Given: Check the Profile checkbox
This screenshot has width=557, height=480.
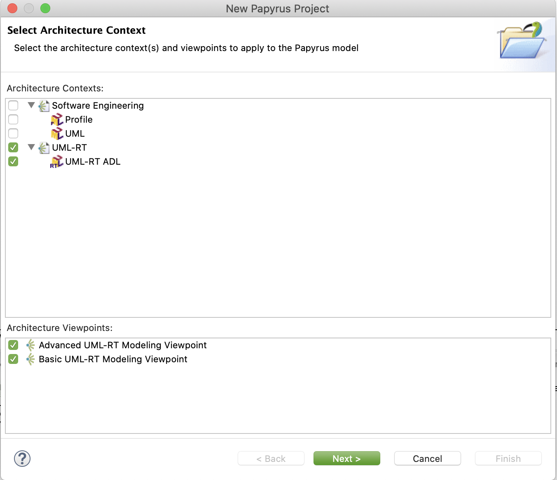Looking at the screenshot, I should 13,119.
